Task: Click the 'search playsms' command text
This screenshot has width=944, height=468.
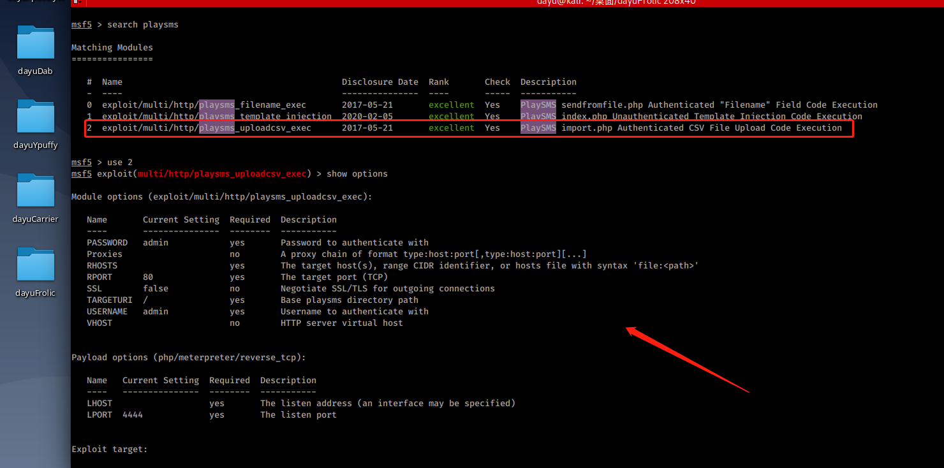Action: click(x=143, y=25)
